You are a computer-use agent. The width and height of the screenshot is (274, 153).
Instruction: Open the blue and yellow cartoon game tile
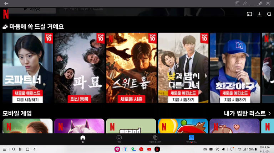click(183, 126)
